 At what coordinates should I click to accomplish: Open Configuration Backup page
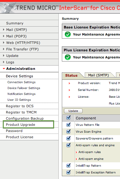point(25,119)
